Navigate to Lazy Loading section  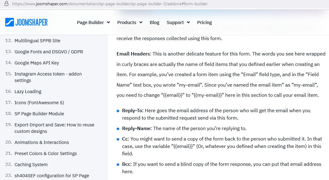tap(28, 92)
